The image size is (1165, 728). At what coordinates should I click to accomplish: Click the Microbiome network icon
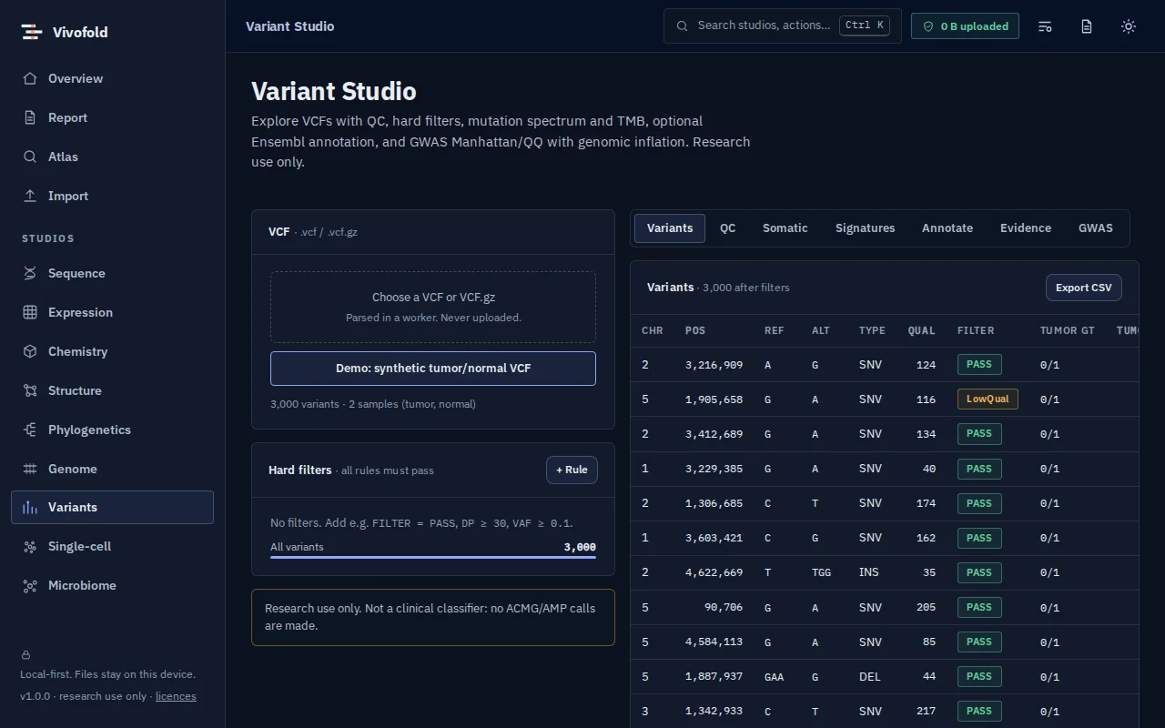(x=30, y=585)
